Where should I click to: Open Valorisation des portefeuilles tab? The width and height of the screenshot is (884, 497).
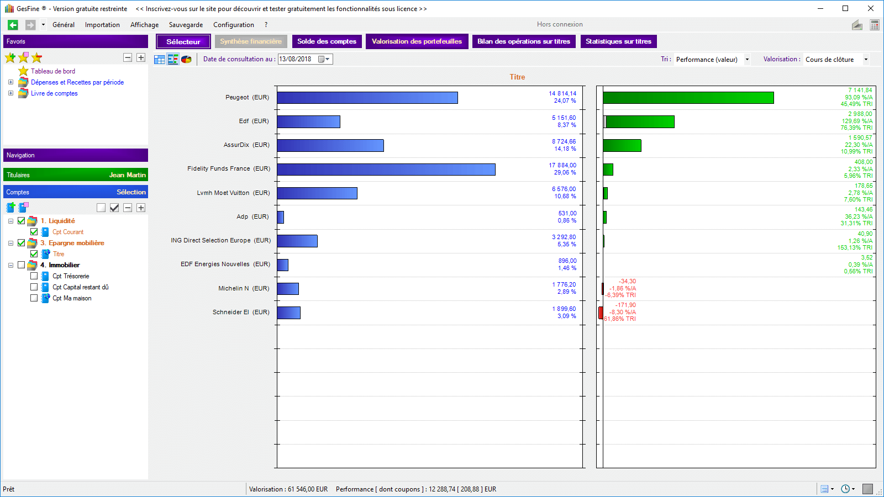417,41
